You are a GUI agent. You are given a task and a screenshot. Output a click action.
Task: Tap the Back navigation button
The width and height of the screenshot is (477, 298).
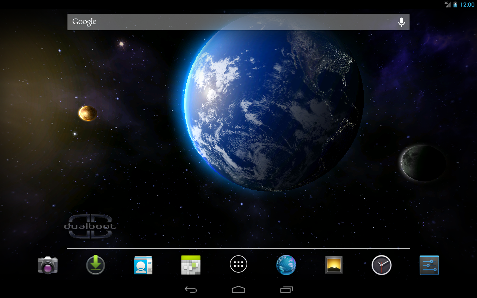(191, 289)
